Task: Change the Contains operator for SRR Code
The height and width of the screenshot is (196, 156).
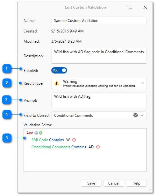Action: click(x=56, y=140)
